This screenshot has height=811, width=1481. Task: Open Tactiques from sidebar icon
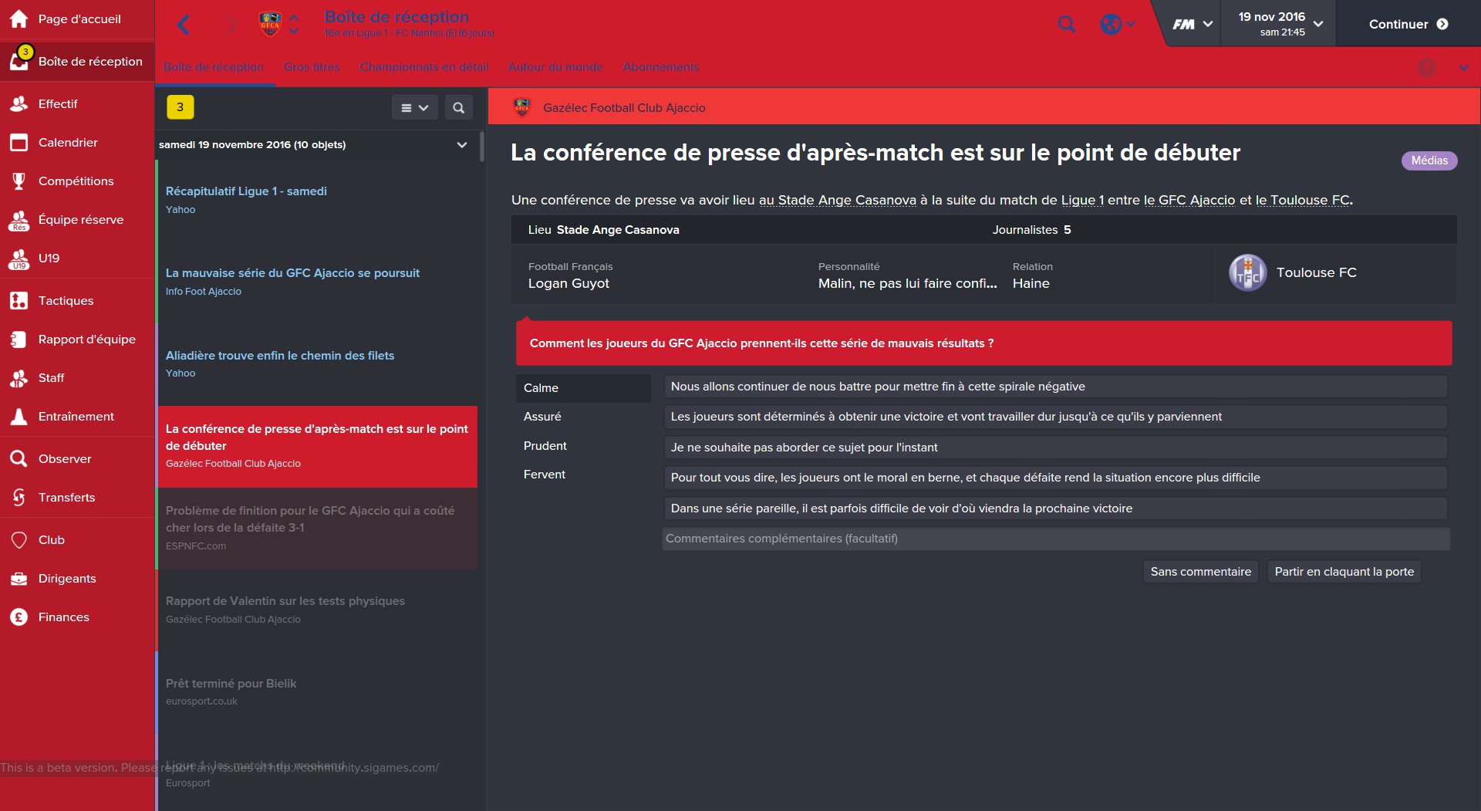[19, 301]
